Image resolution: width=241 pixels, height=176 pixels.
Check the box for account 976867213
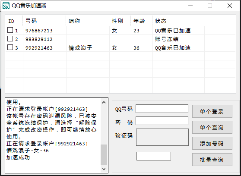pyautogui.click(x=10, y=30)
